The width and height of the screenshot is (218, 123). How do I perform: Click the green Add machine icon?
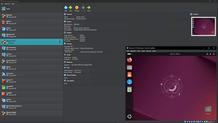tap(71, 7)
